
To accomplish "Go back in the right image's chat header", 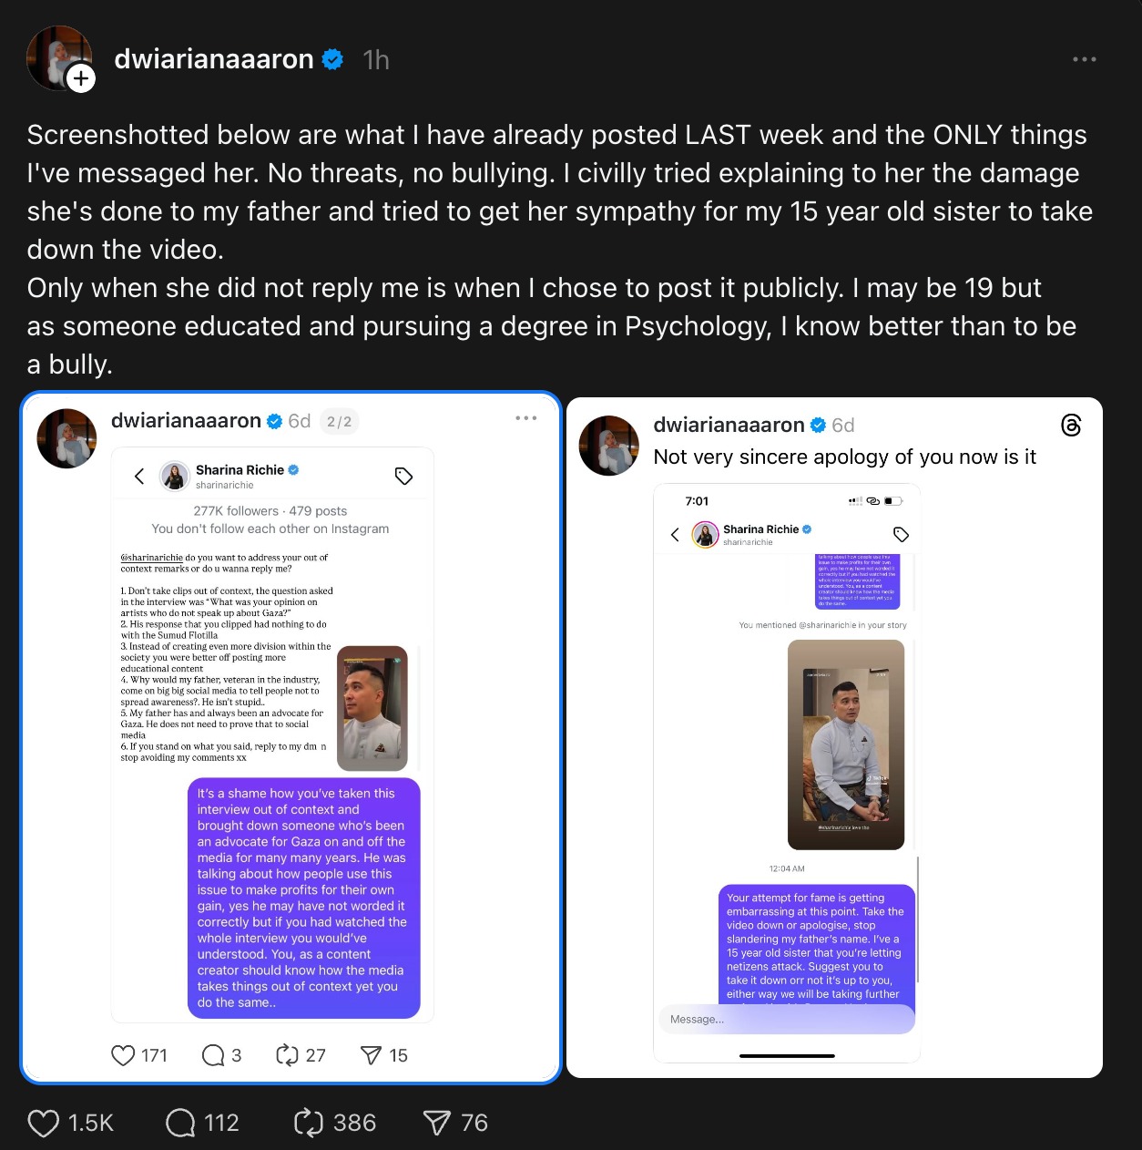I will 675,535.
